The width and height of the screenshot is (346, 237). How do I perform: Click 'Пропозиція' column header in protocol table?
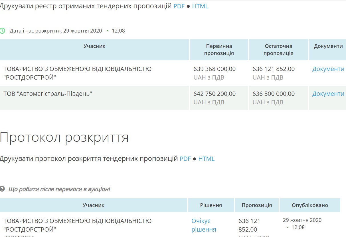click(257, 205)
